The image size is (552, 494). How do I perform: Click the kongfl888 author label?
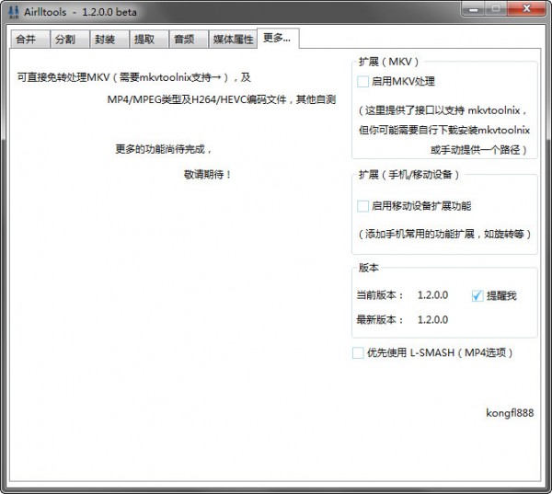tap(509, 413)
